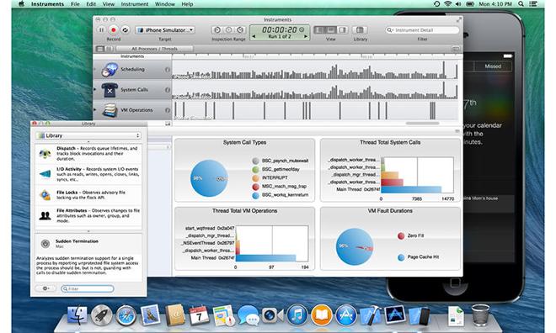The width and height of the screenshot is (556, 333).
Task: Open the Trash in the Dock
Action: tap(480, 314)
